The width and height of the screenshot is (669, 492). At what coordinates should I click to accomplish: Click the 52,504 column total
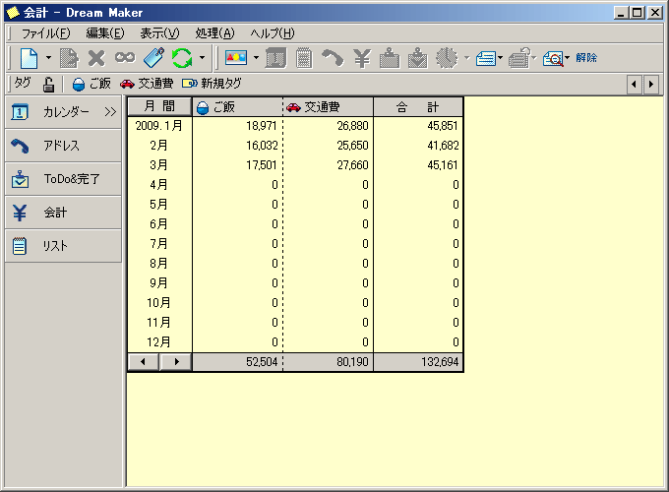click(x=238, y=362)
